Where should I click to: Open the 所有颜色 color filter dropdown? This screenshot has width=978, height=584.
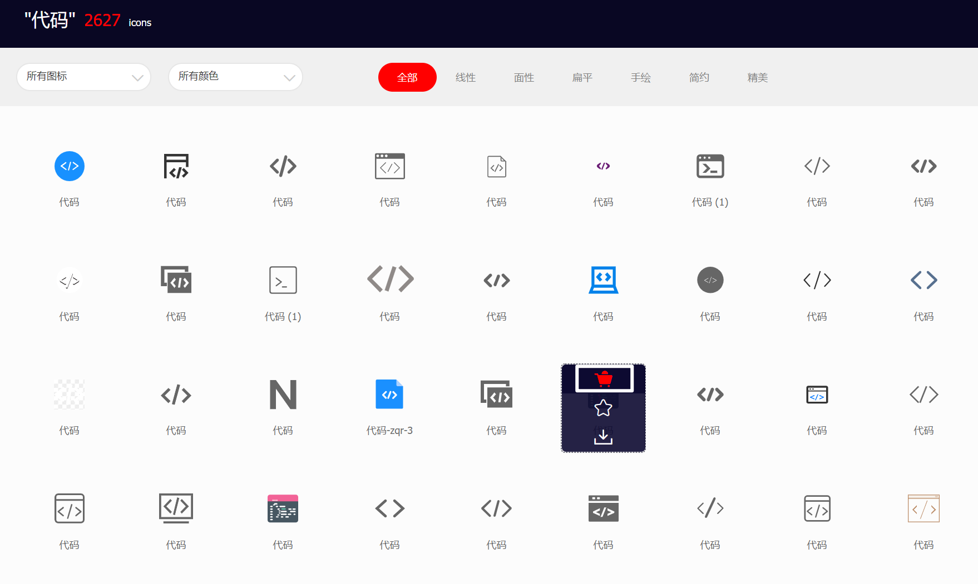pyautogui.click(x=235, y=77)
